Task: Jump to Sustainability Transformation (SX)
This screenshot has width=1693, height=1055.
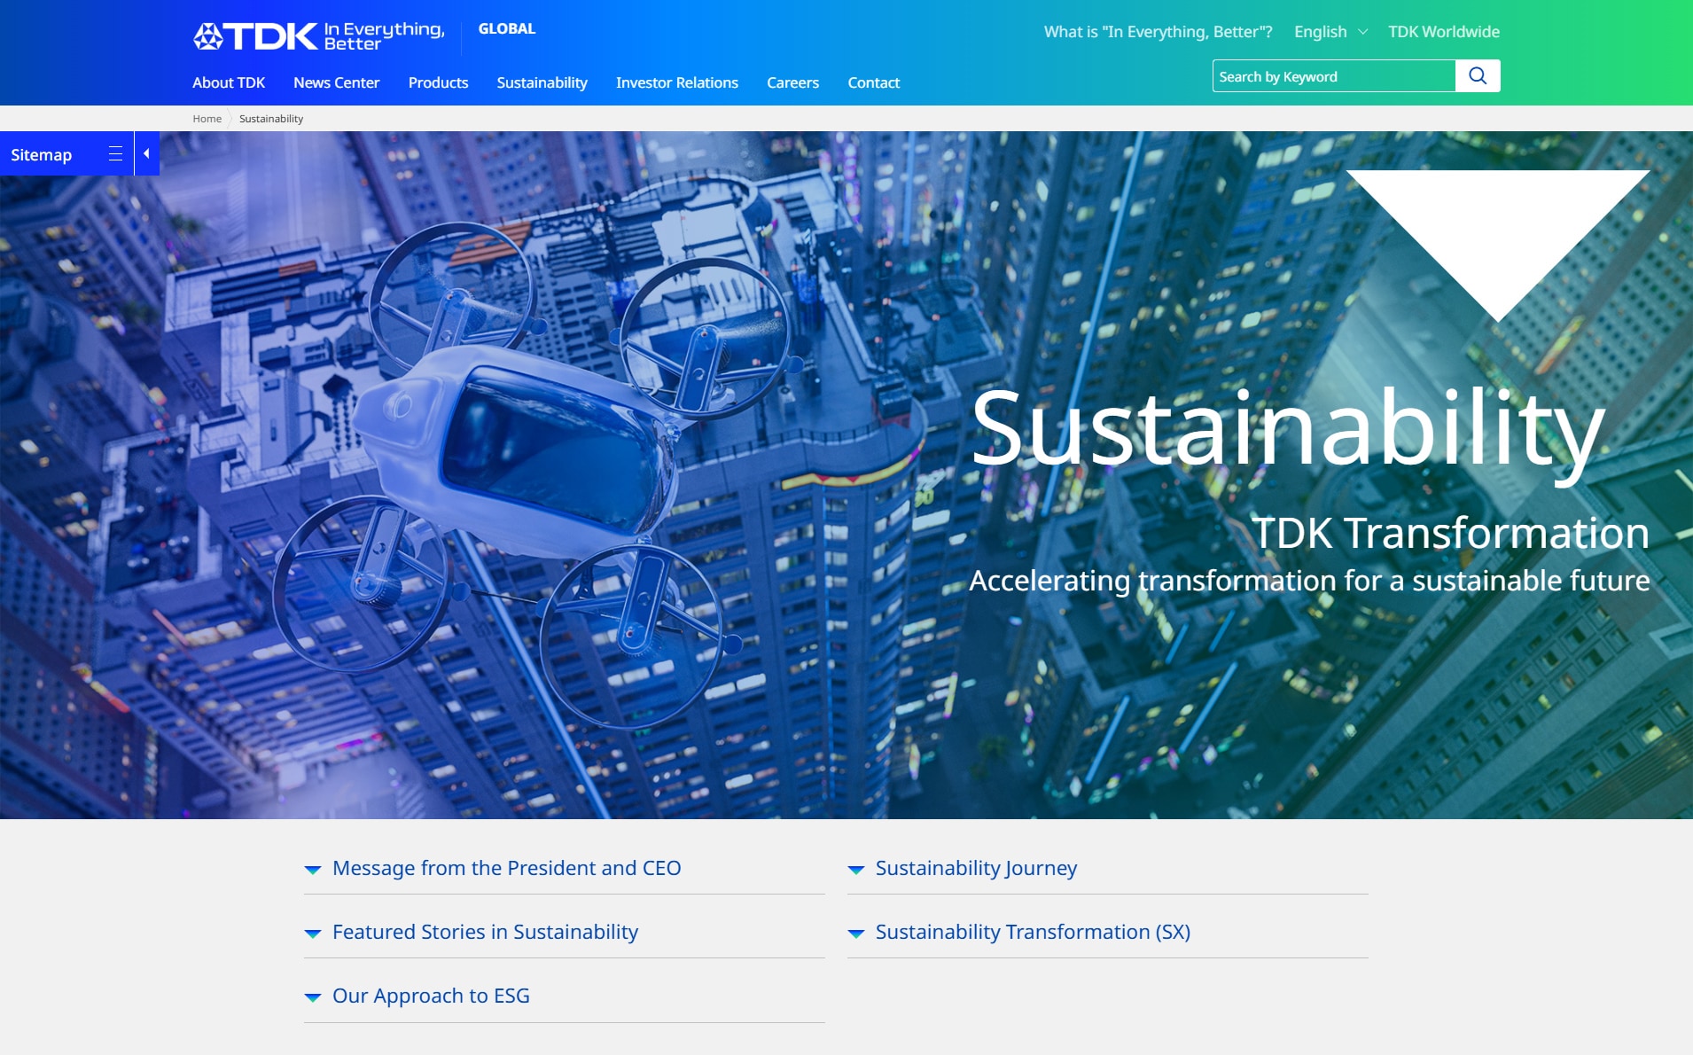Action: pyautogui.click(x=1033, y=932)
